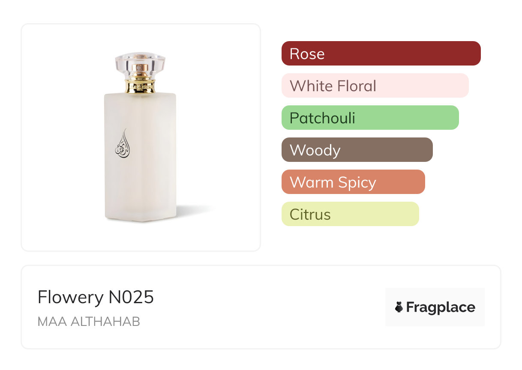Click the Fragplace perfume bottle logo icon
The width and height of the screenshot is (522, 370).
click(x=399, y=307)
